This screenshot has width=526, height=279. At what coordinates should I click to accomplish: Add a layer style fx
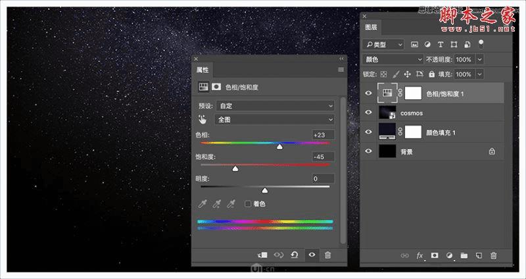[x=419, y=255]
